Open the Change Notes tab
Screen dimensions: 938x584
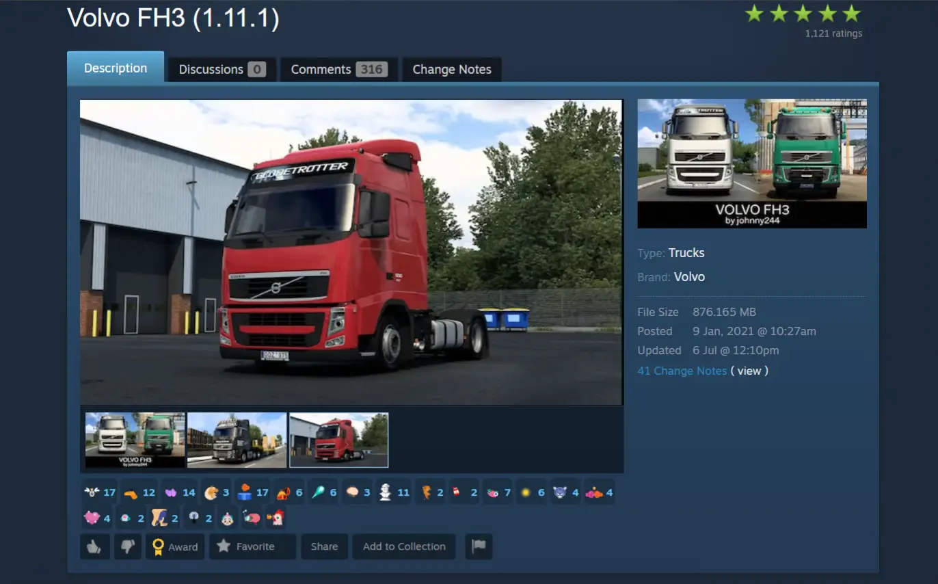pyautogui.click(x=452, y=69)
